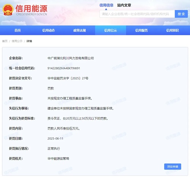Click the 处罚决定书文号 field label
Viewport: 190px width, 177px height.
21,78
